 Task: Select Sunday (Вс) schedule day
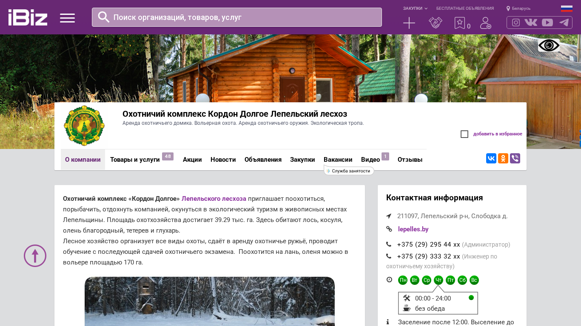474,280
